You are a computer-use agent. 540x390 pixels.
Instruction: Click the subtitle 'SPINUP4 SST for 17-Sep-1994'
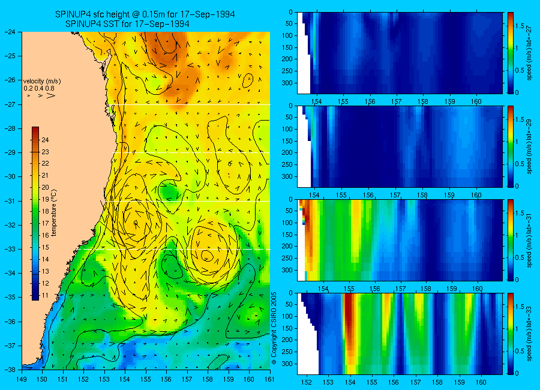pos(127,24)
